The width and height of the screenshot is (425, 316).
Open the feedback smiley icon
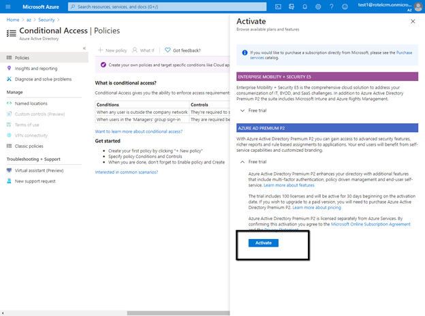pos(345,7)
